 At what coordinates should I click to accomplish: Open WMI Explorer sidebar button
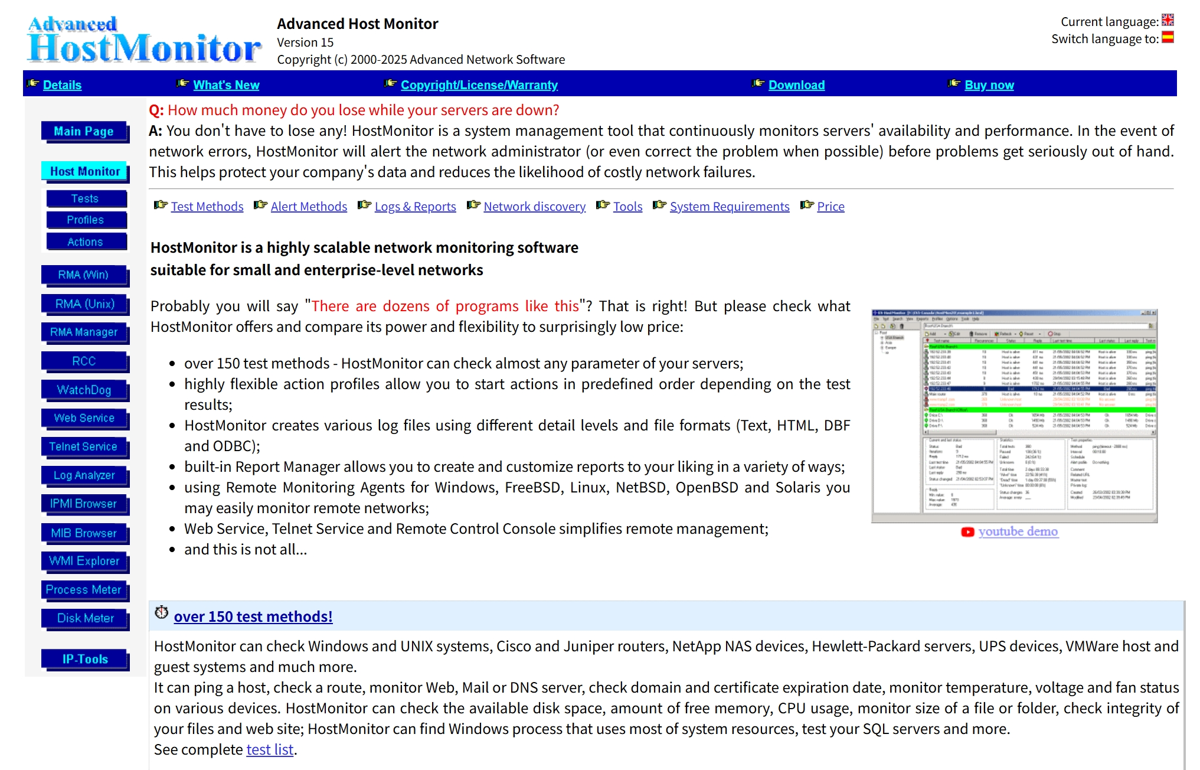click(85, 562)
